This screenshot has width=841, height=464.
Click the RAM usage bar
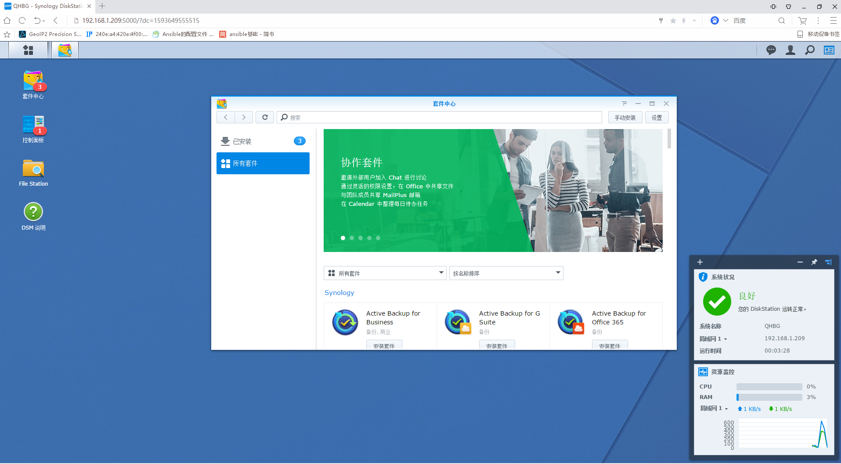click(769, 397)
